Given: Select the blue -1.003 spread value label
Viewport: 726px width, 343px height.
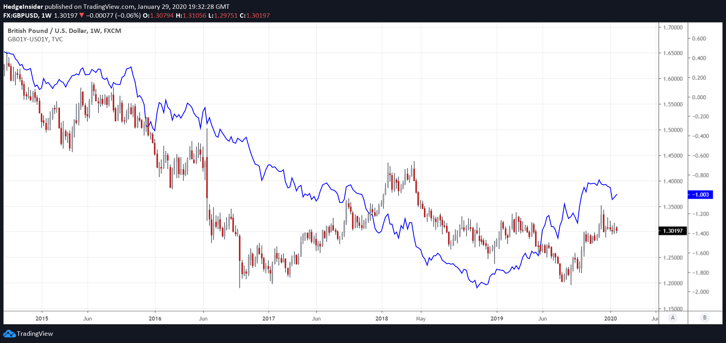Looking at the screenshot, I should coord(700,195).
